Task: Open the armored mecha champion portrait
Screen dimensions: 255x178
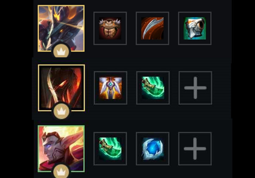Action: [61, 28]
